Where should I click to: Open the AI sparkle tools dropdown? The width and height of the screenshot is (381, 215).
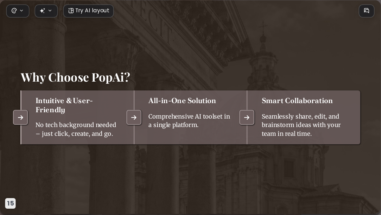(46, 11)
